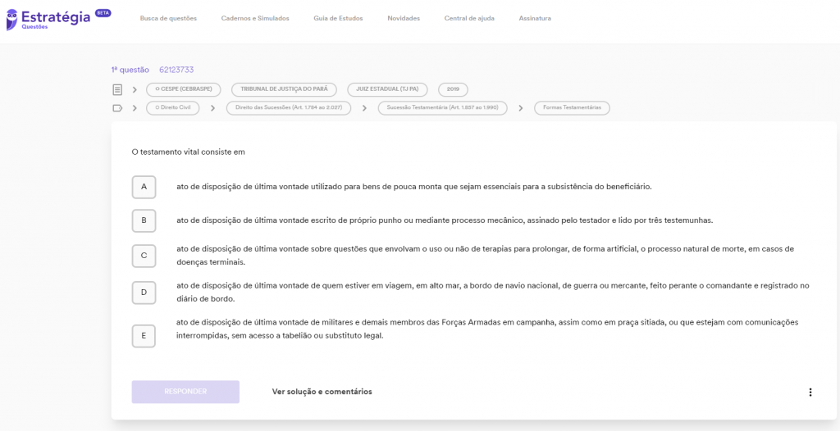Click the Estratégia Questões owl logo
The height and width of the screenshot is (431, 840).
(x=12, y=20)
